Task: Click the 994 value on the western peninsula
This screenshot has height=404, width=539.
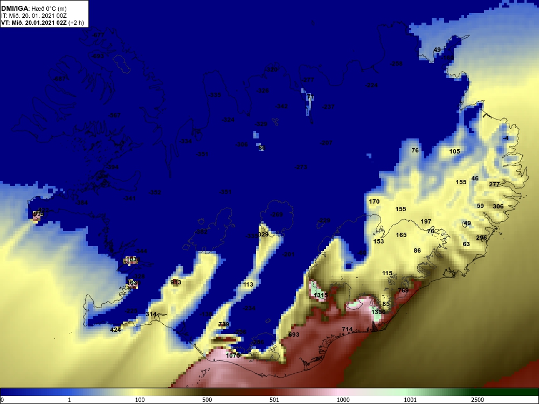Action: click(x=38, y=214)
